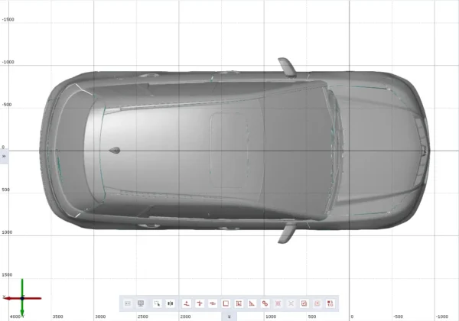Select the triangle angle measurement icon

pyautogui.click(x=252, y=303)
